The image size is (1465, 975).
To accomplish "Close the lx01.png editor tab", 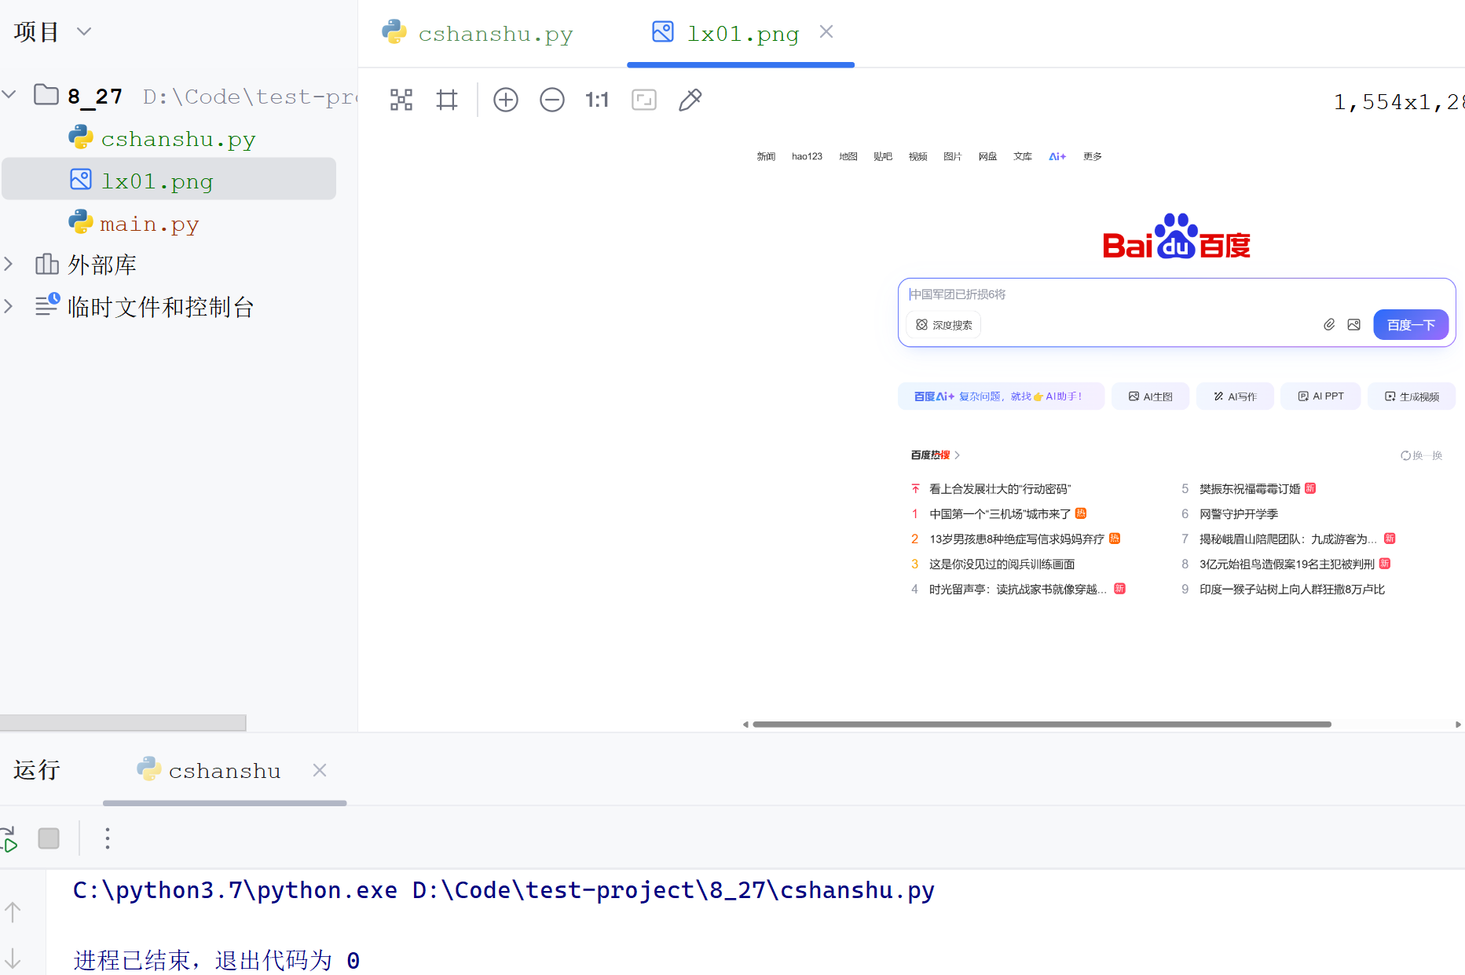I will pos(826,31).
